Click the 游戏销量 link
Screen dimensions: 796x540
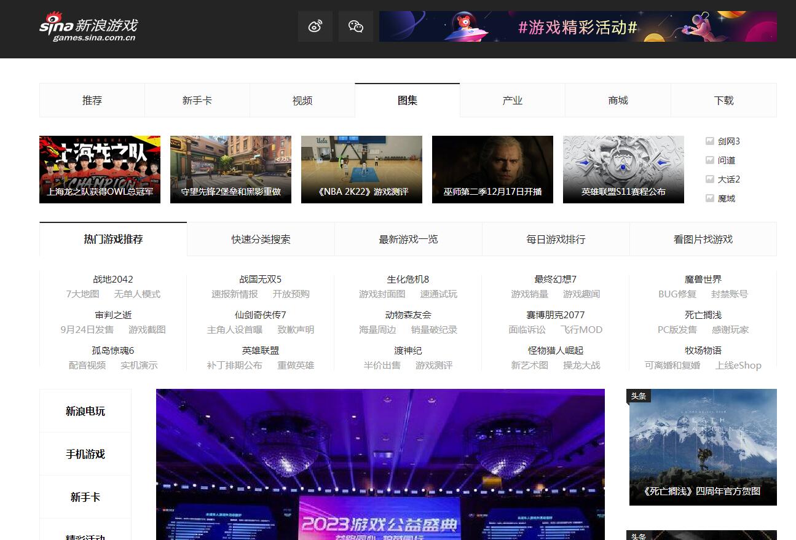click(530, 294)
